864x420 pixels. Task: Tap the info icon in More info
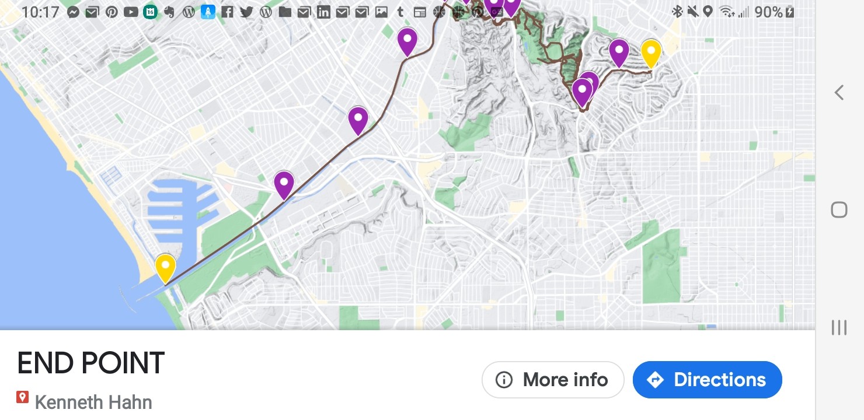point(504,380)
